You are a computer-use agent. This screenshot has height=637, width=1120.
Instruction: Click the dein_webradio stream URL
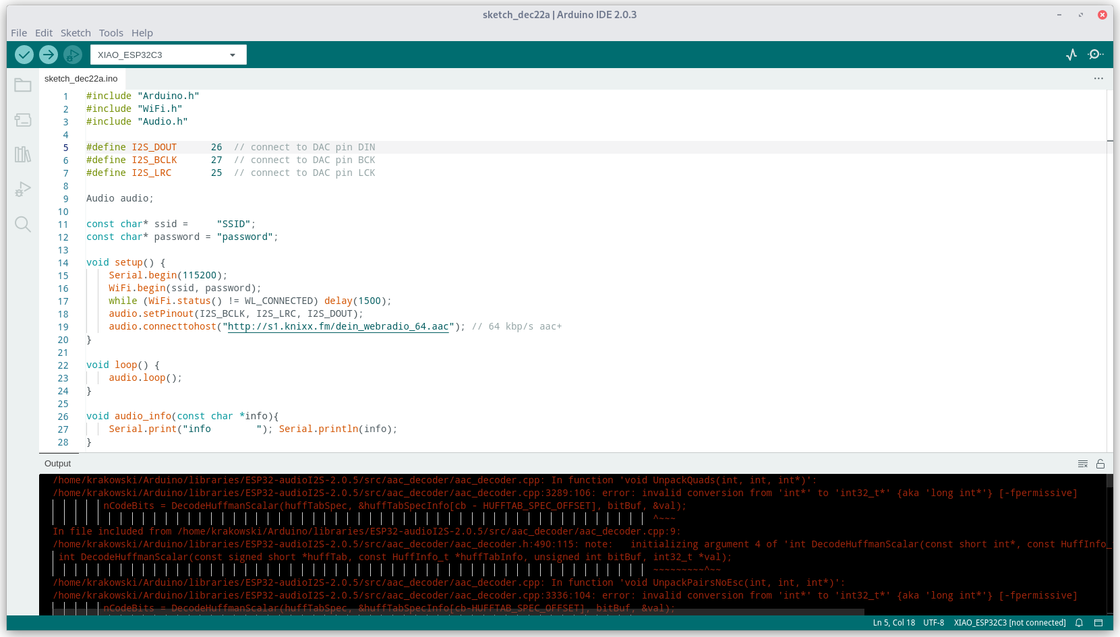click(338, 326)
